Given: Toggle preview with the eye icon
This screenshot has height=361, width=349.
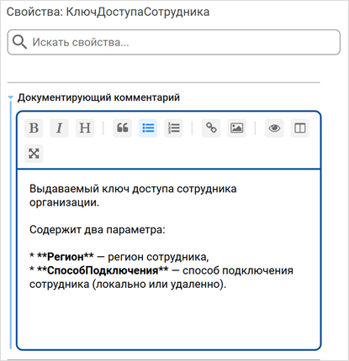Looking at the screenshot, I should (x=274, y=128).
